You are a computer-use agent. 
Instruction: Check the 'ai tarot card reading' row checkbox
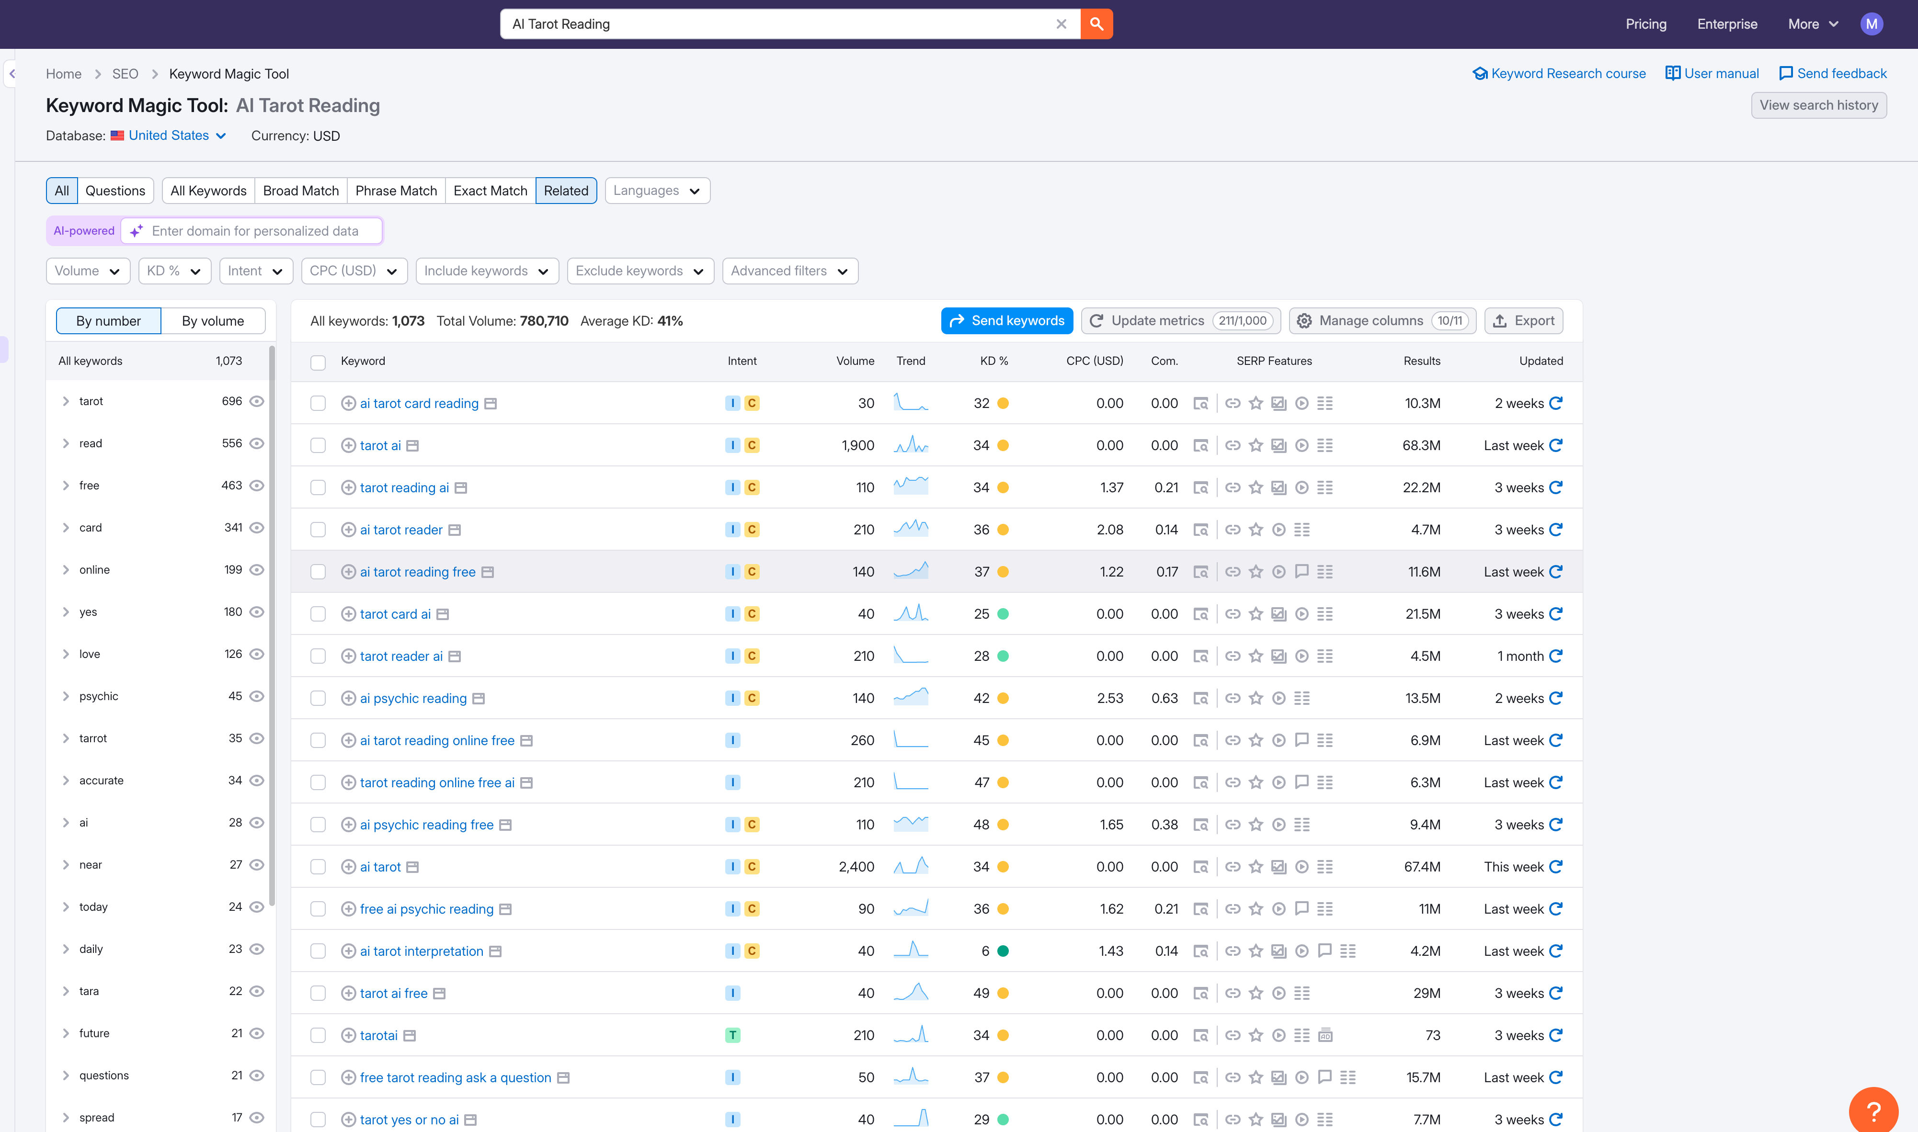coord(318,404)
